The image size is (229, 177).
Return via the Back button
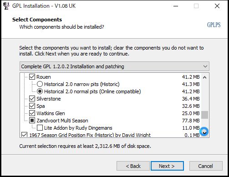click(133, 166)
